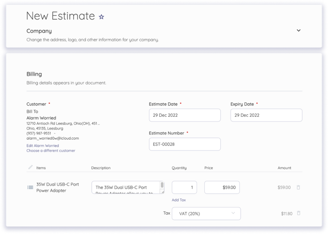Collapse the Company section via its chevron

click(x=299, y=30)
